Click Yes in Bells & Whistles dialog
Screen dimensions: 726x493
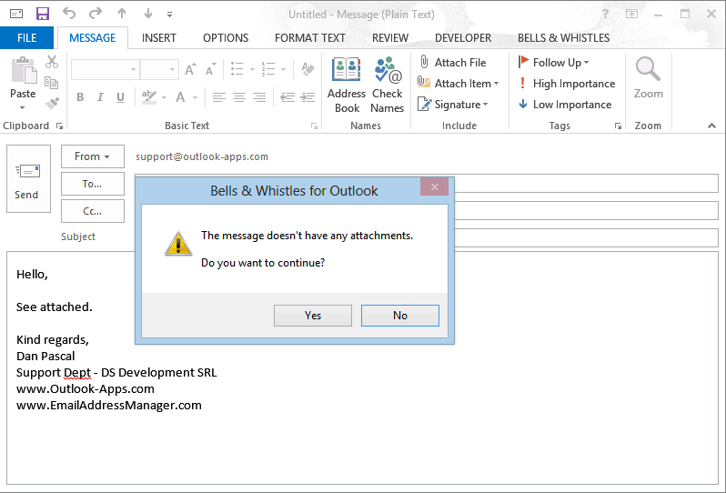click(313, 316)
